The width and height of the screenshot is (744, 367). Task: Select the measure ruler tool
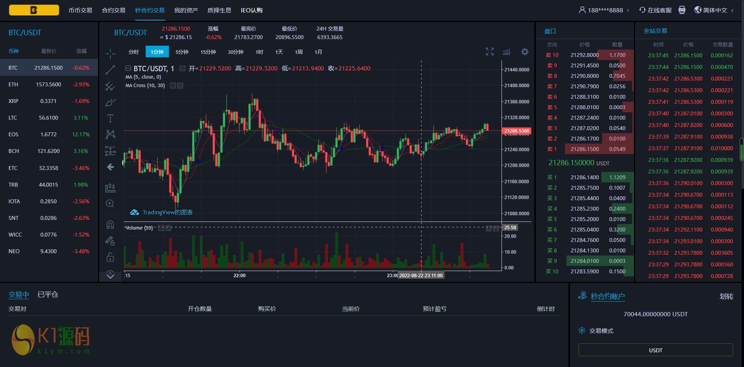[x=110, y=188]
